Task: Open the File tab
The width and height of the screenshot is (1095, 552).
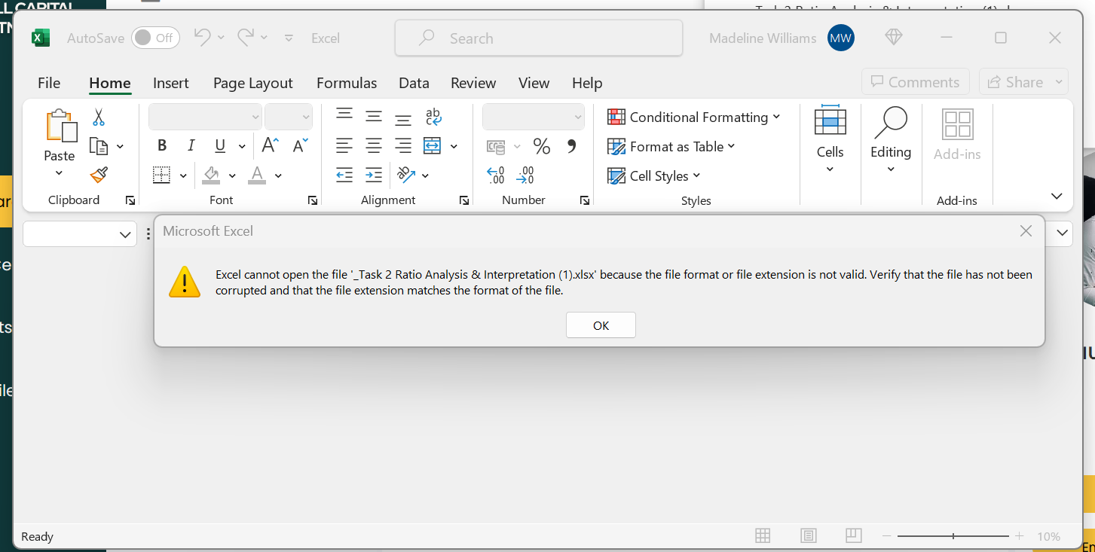Action: point(49,83)
